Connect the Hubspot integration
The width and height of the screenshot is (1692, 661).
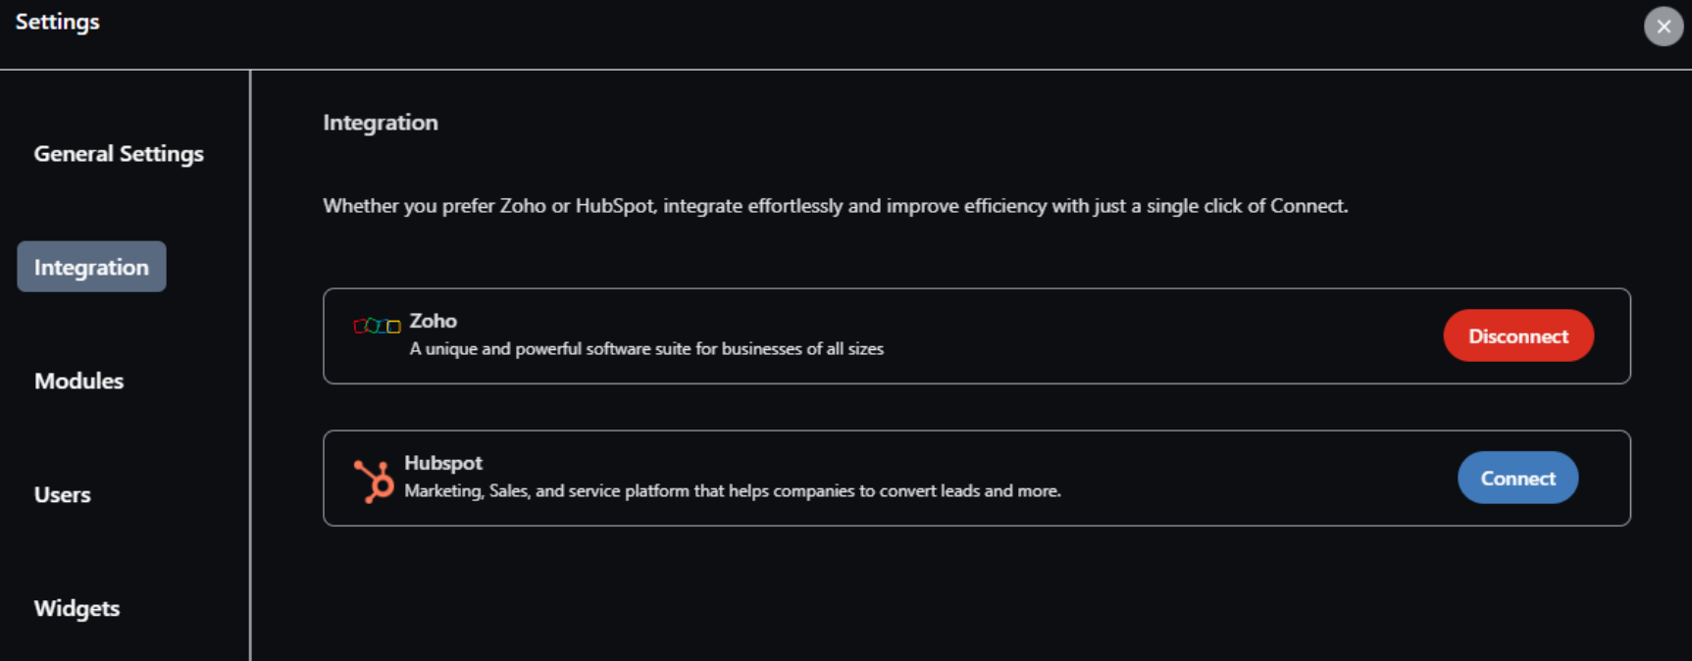[x=1517, y=478]
